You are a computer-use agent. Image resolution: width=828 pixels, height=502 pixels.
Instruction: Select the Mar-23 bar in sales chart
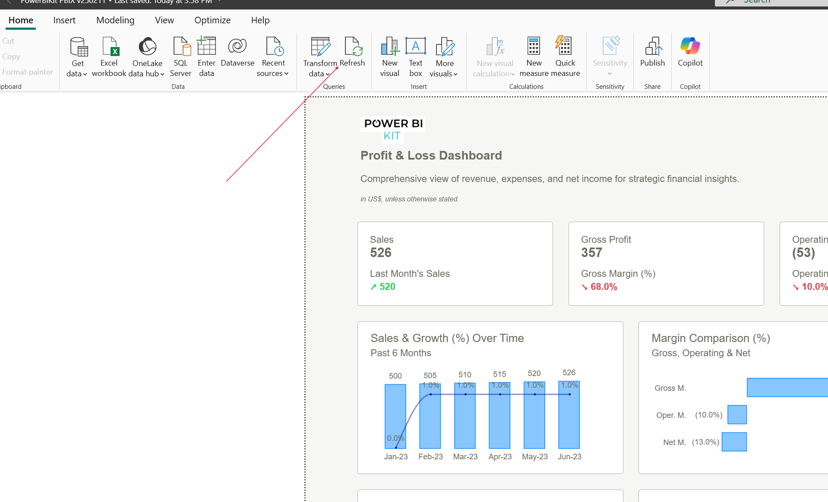465,415
